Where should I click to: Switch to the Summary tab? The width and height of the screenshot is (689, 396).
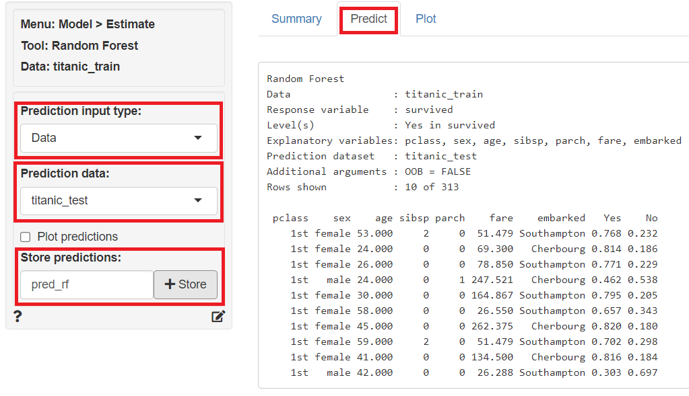(296, 19)
